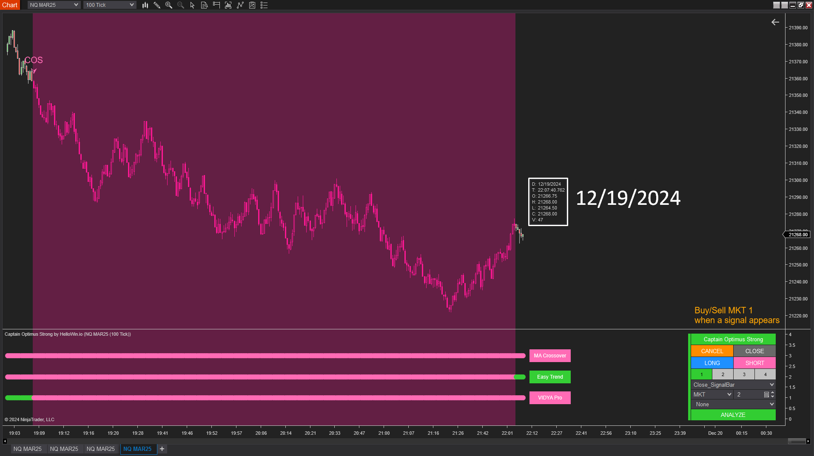Select the pointer cursor tool
814x456 pixels.
pos(192,5)
